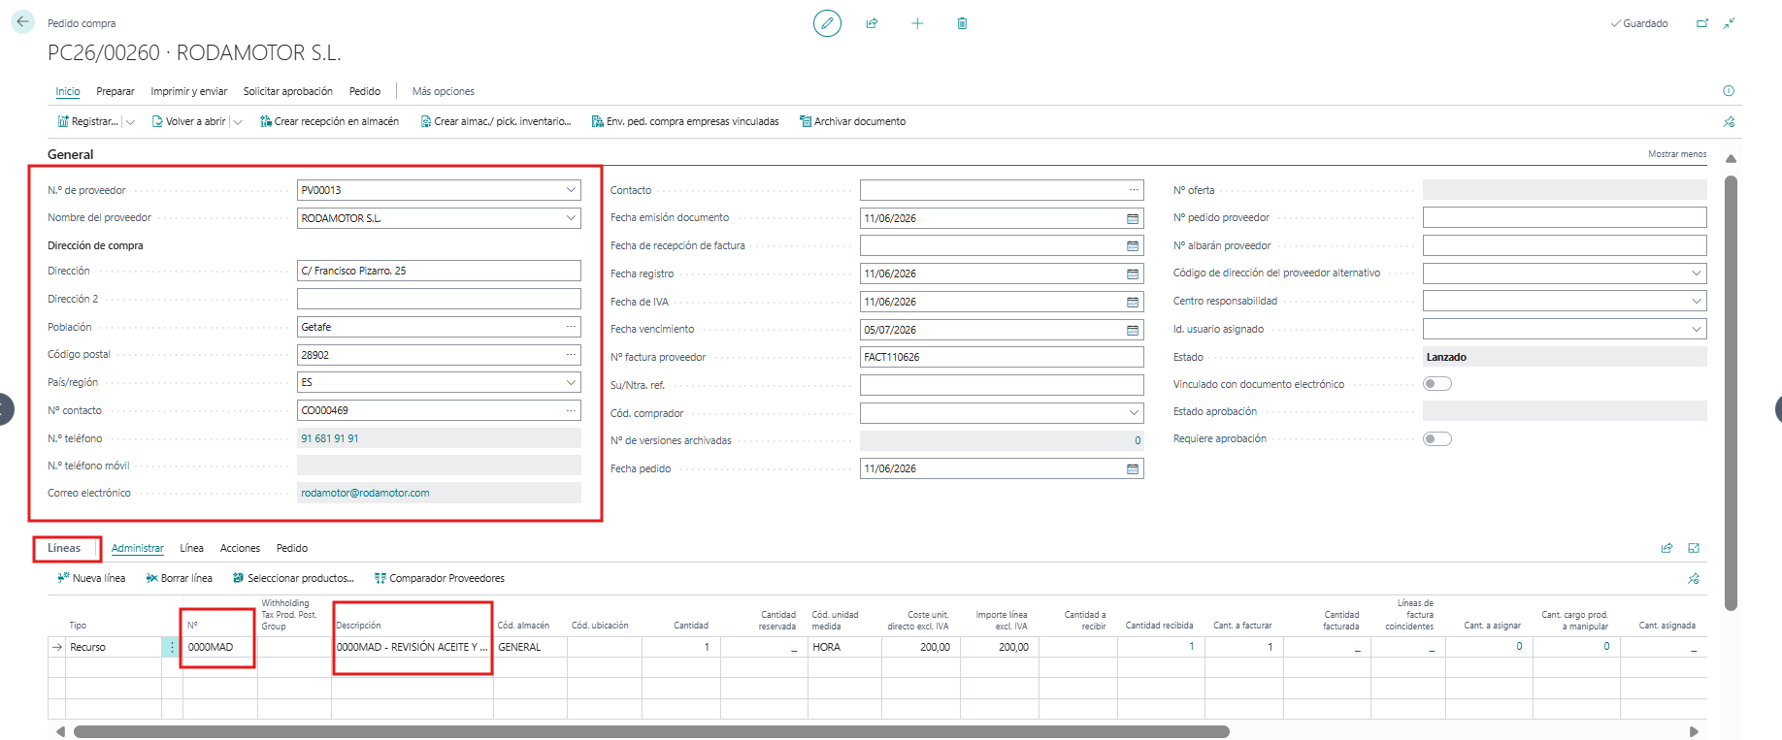Click pin icon in Líneas toolbar
The width and height of the screenshot is (1782, 740).
[x=1694, y=579]
